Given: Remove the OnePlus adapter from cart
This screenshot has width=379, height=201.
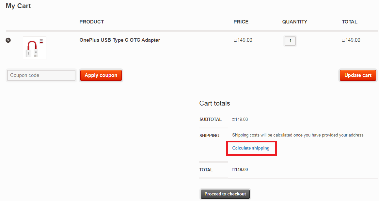Looking at the screenshot, I should pos(8,40).
